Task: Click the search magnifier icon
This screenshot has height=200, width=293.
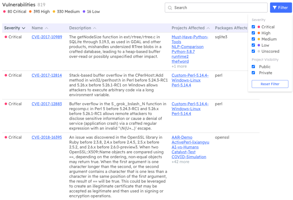Action: click(169, 7)
